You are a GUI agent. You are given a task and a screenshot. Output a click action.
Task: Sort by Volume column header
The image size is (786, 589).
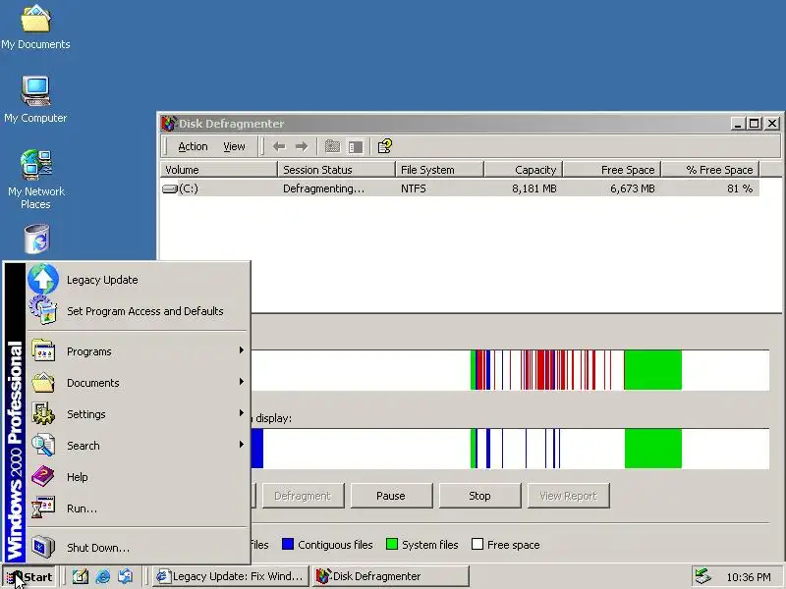coord(219,170)
